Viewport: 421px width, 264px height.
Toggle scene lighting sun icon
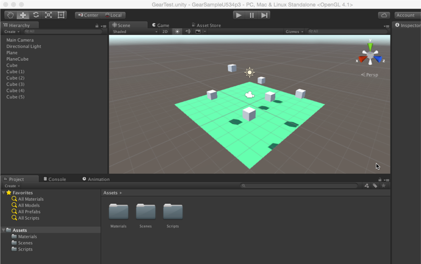[177, 32]
